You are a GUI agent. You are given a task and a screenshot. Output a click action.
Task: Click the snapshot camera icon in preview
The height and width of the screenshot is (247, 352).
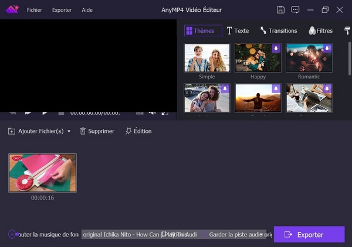pyautogui.click(x=140, y=114)
